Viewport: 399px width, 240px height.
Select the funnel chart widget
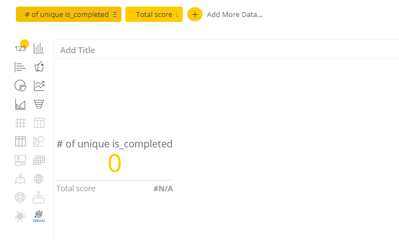coord(39,104)
